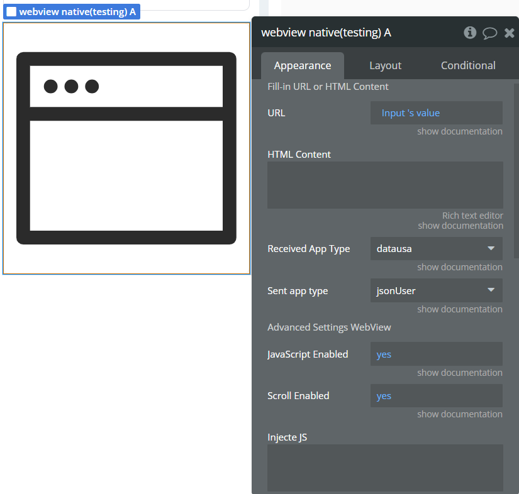
Task: Click the property panel vertical scrollbar
Action: tap(516, 170)
